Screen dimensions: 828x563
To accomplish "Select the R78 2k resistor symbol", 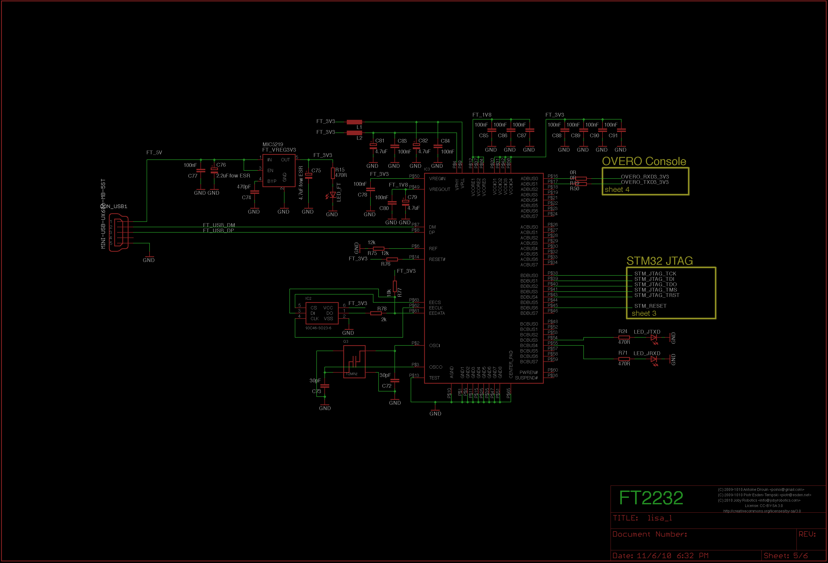I will [376, 313].
